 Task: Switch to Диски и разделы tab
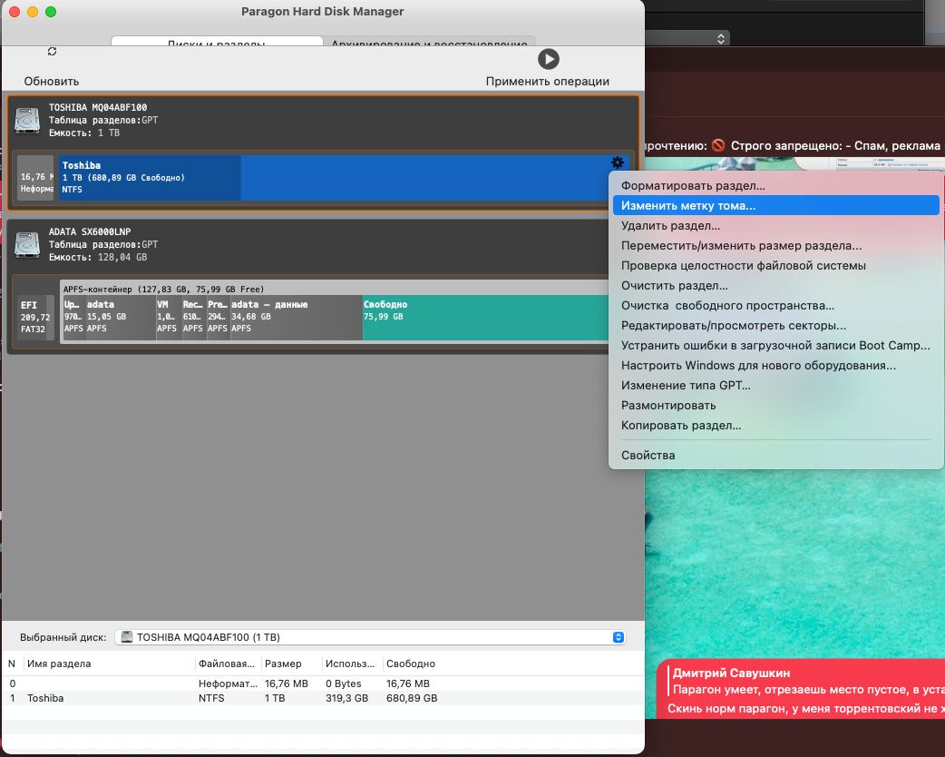pyautogui.click(x=217, y=42)
